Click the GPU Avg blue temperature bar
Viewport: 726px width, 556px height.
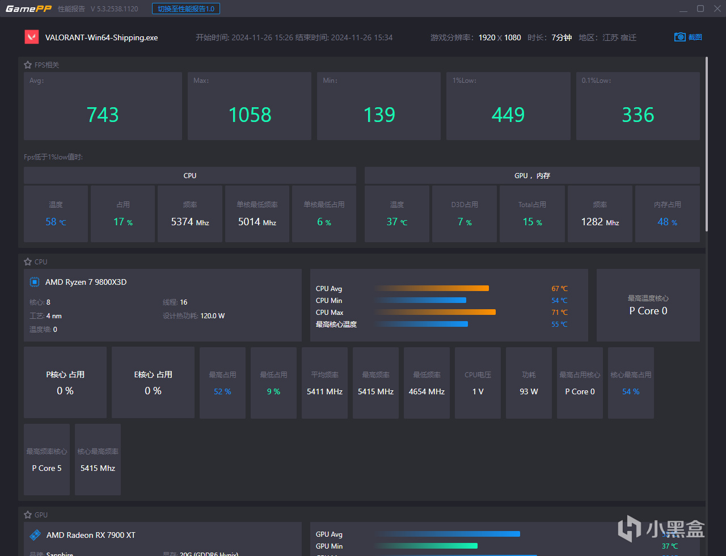(447, 534)
